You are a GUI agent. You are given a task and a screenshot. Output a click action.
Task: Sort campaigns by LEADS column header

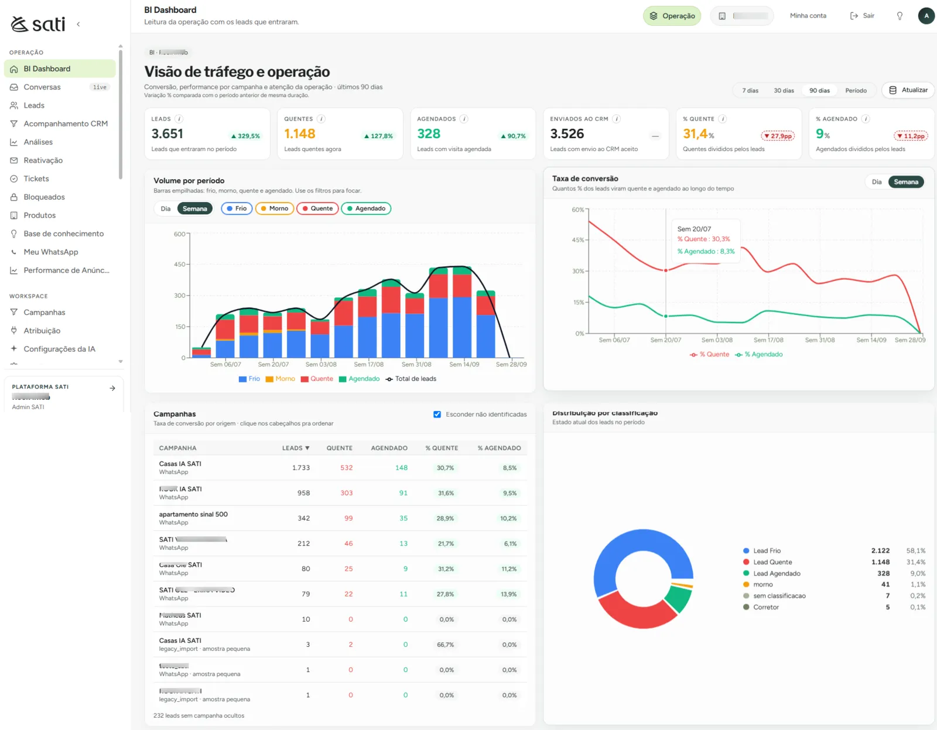click(x=296, y=448)
